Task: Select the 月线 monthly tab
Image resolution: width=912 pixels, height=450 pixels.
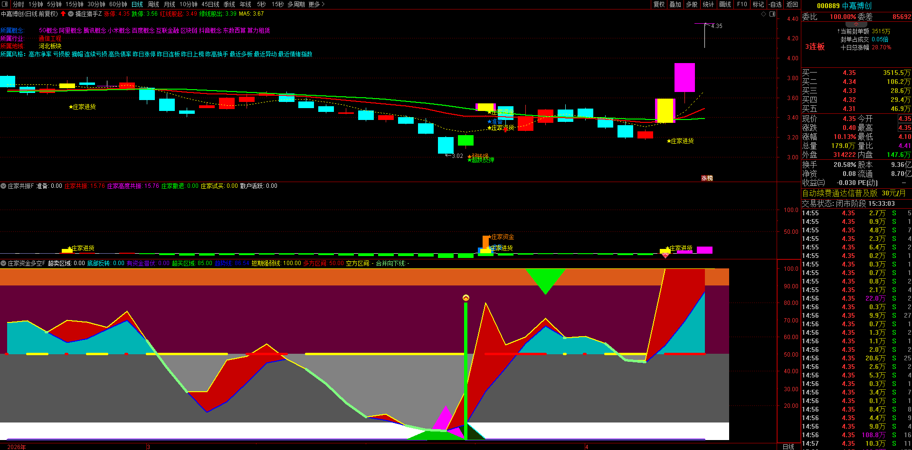Action: point(170,4)
